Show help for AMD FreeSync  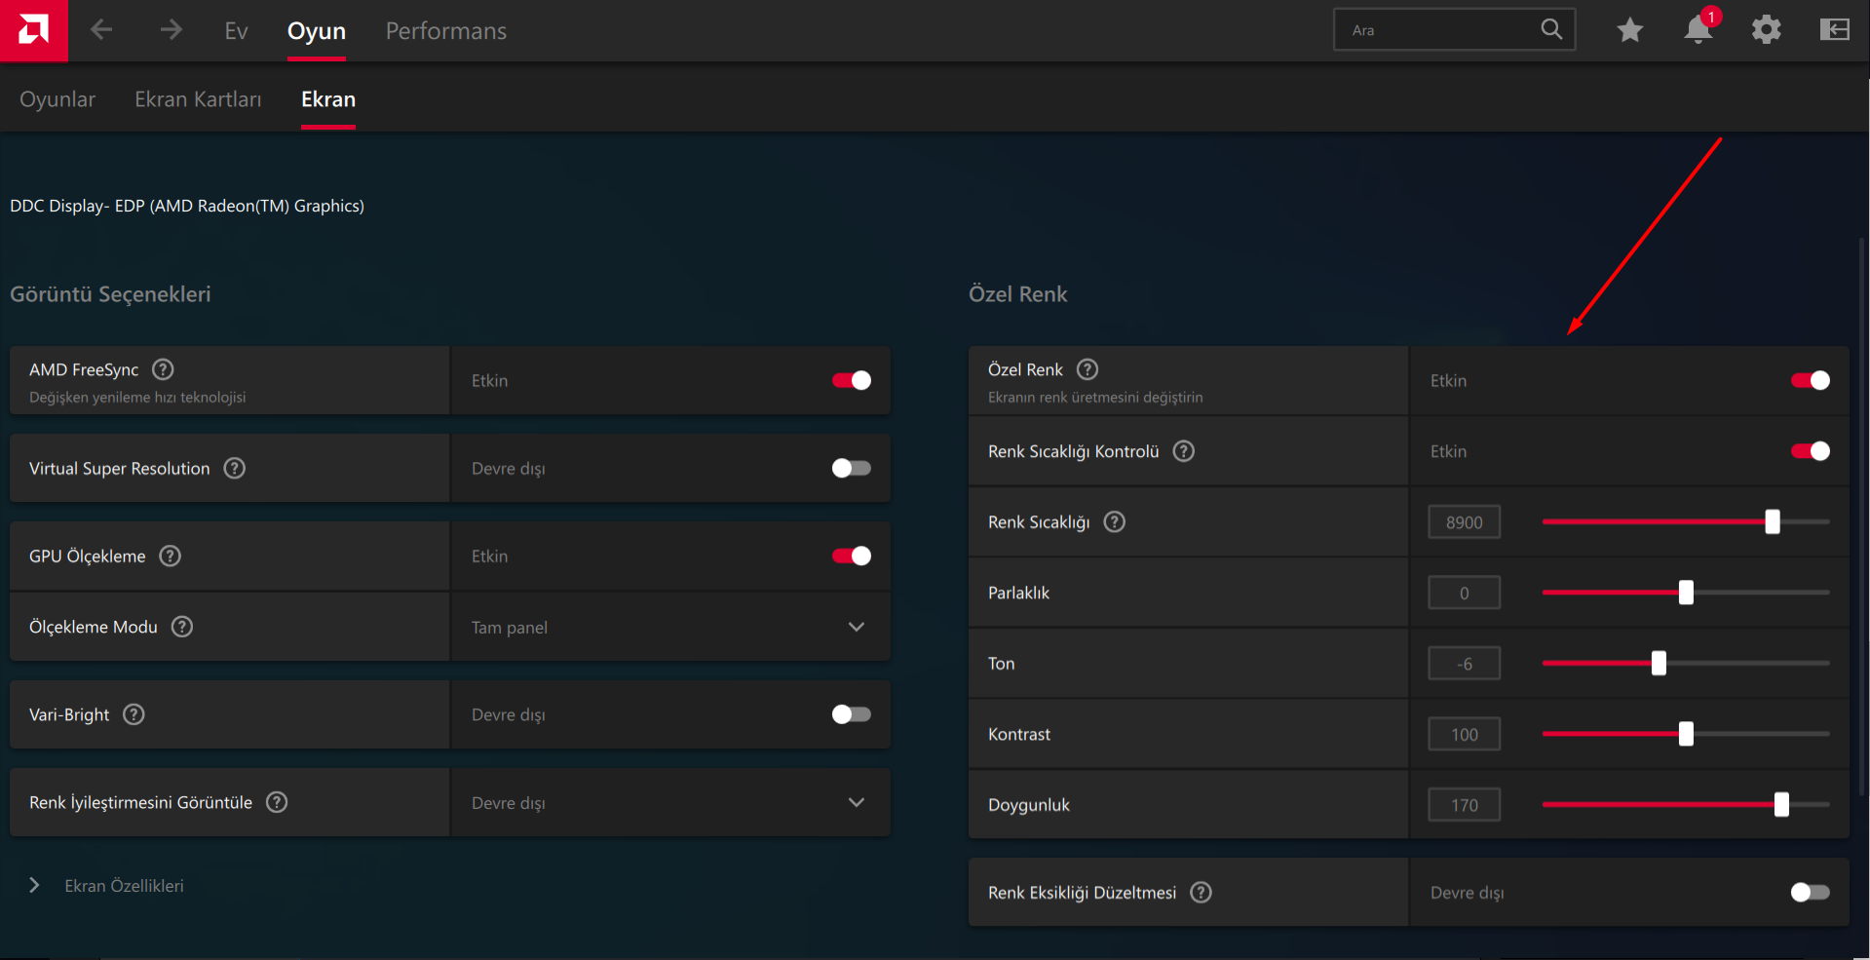pos(164,369)
